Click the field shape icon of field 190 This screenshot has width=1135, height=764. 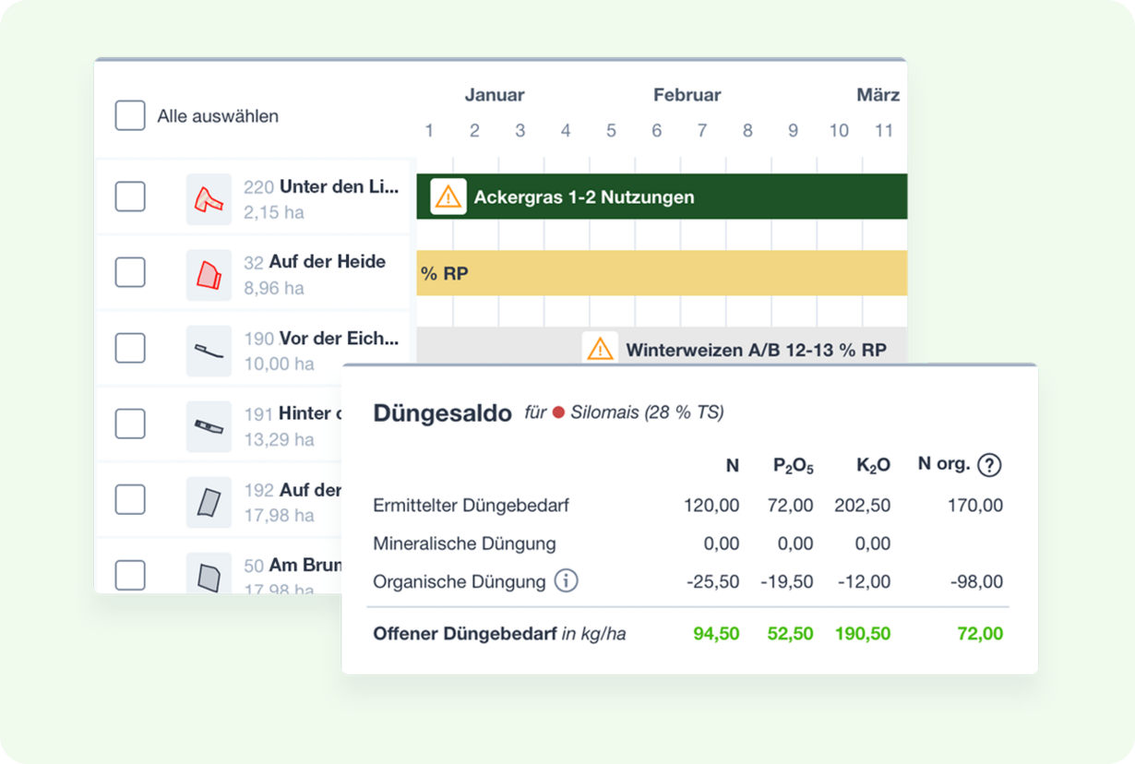pos(209,351)
